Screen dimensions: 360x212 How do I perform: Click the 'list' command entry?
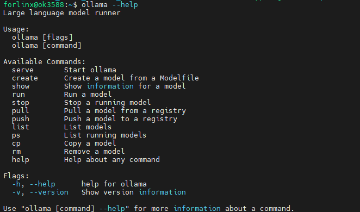click(21, 127)
